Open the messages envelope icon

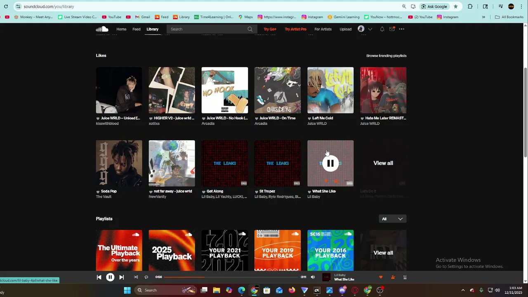point(392,29)
